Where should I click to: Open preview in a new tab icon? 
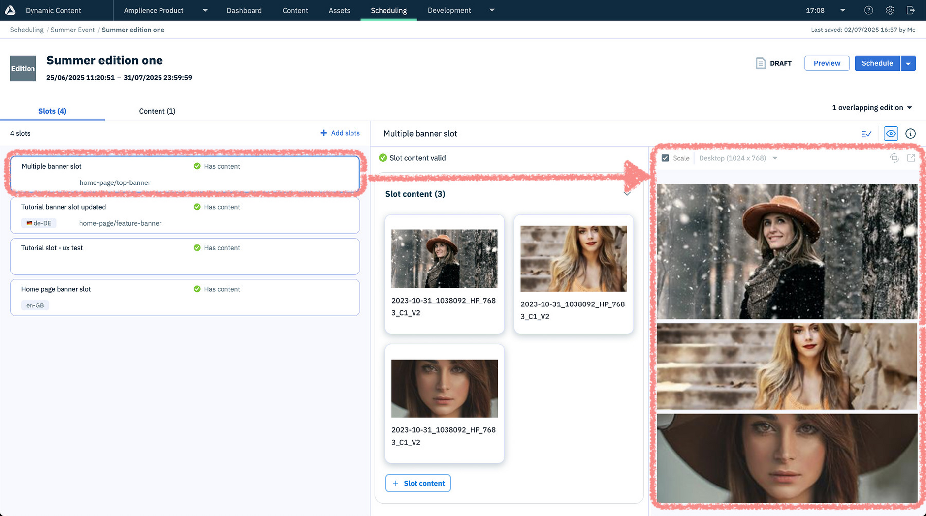pos(911,158)
